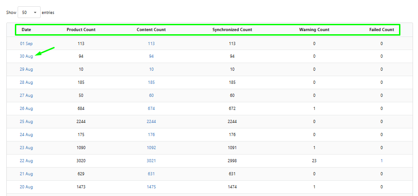Open the 27 Aug date link
Screen dimensions: 418x196
tap(26, 96)
